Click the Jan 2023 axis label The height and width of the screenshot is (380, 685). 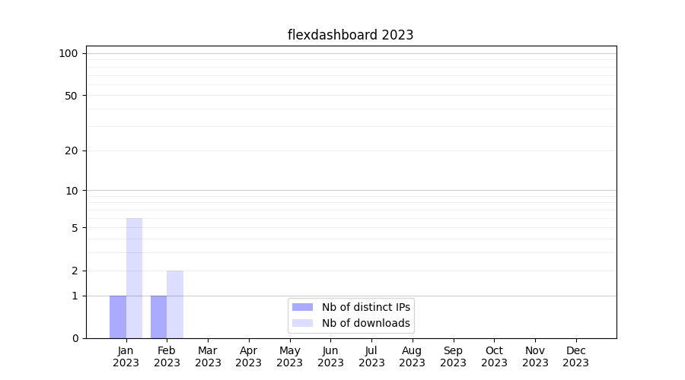(126, 356)
